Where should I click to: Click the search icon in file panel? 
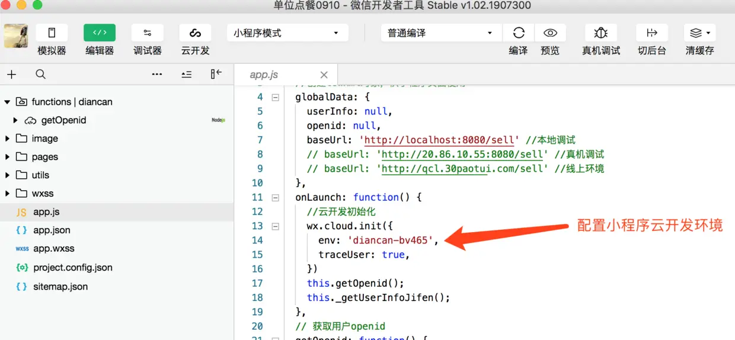pos(40,75)
